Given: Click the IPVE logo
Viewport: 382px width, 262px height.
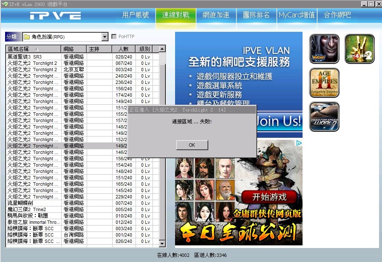Looking at the screenshot, I should pyautogui.click(x=55, y=16).
